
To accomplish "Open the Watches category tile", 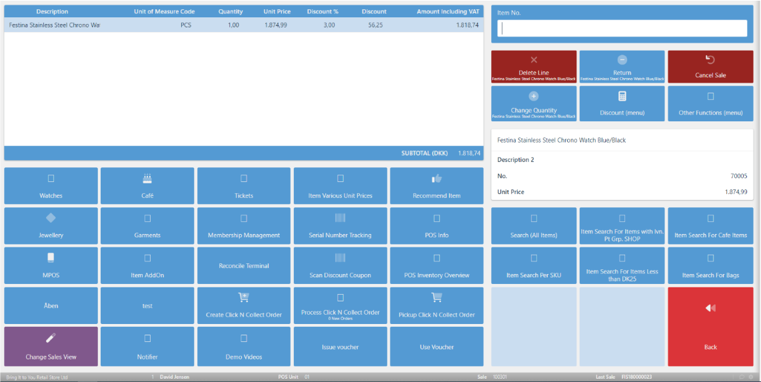I will [x=51, y=186].
